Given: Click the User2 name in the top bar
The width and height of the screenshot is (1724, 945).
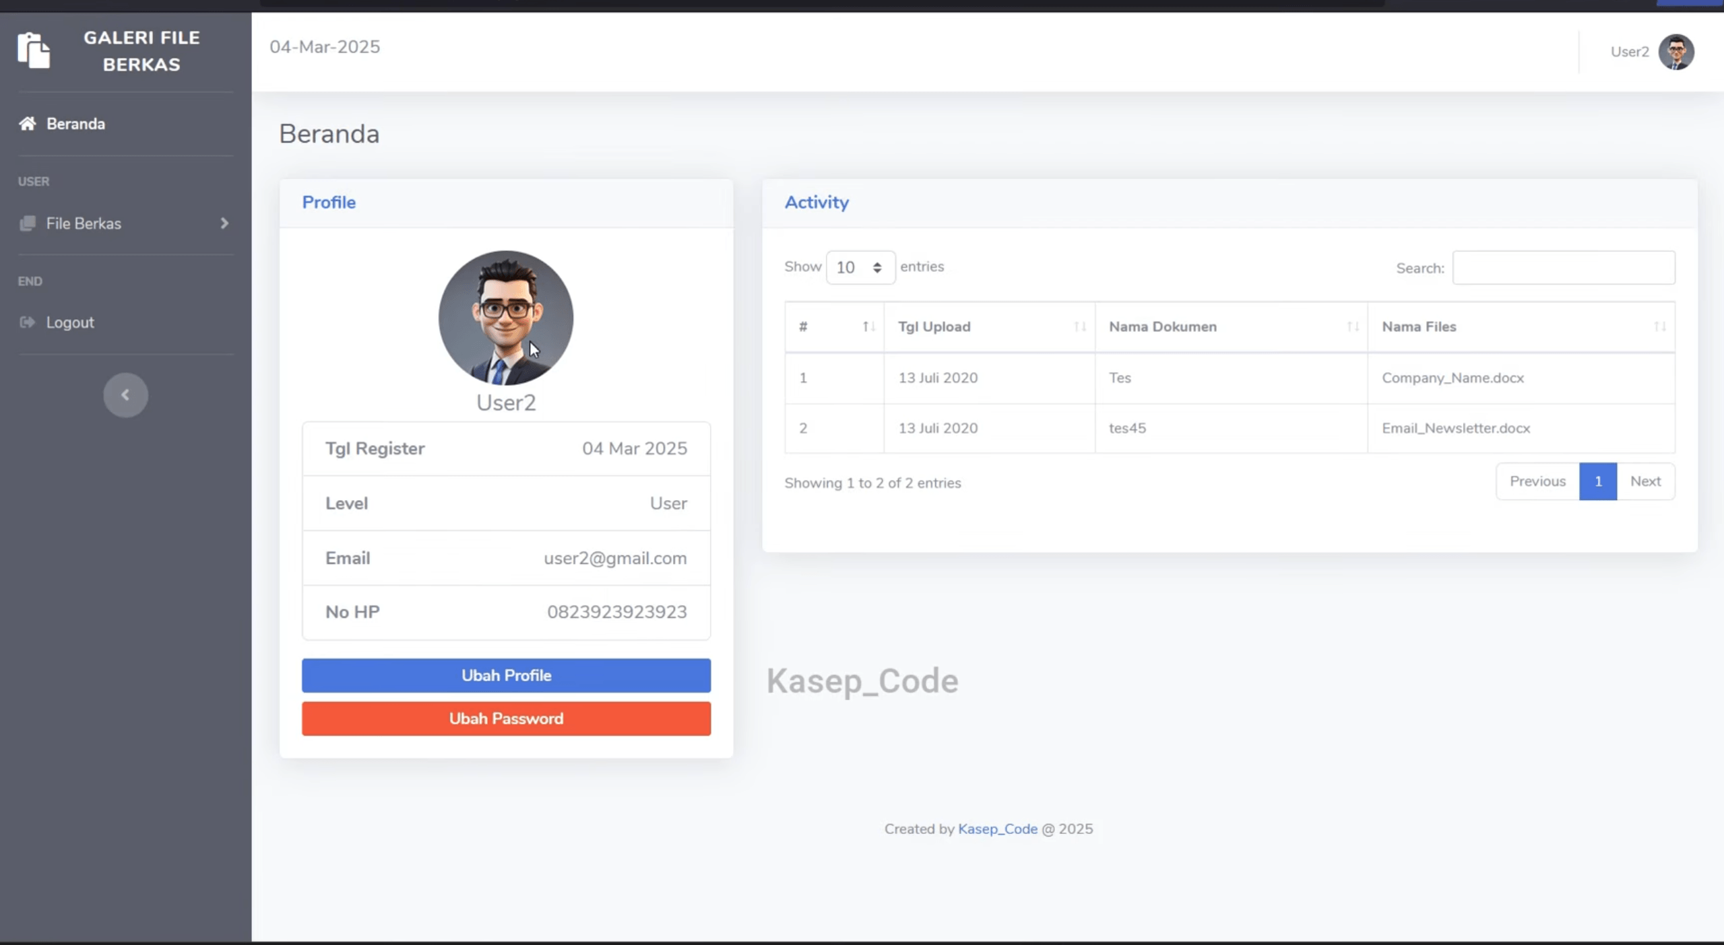Looking at the screenshot, I should (1630, 52).
